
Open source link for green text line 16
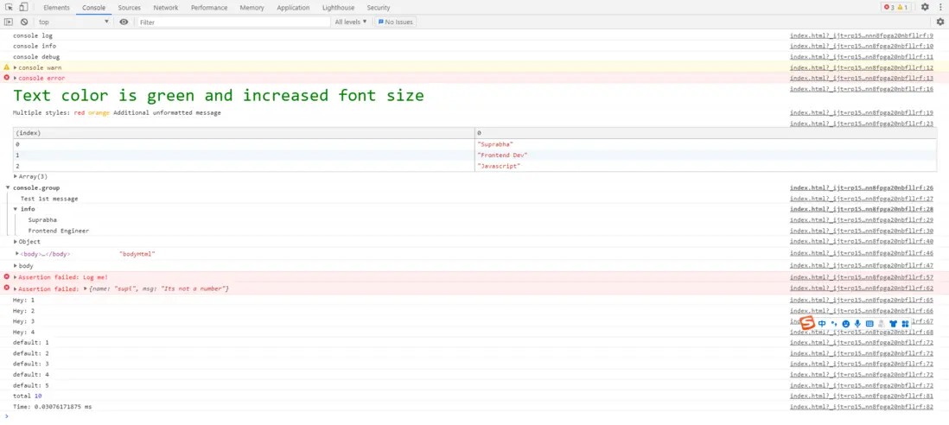pos(861,89)
